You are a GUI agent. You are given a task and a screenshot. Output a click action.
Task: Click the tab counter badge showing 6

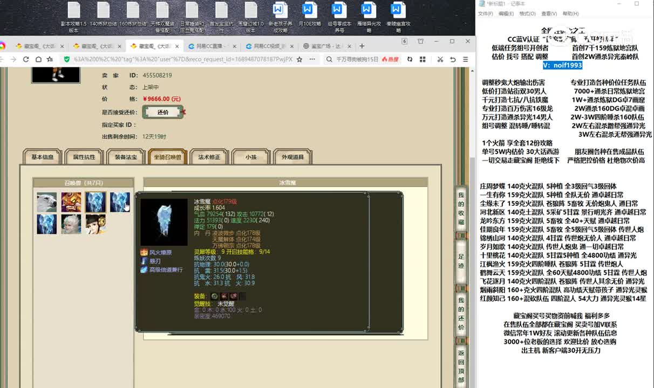click(404, 41)
